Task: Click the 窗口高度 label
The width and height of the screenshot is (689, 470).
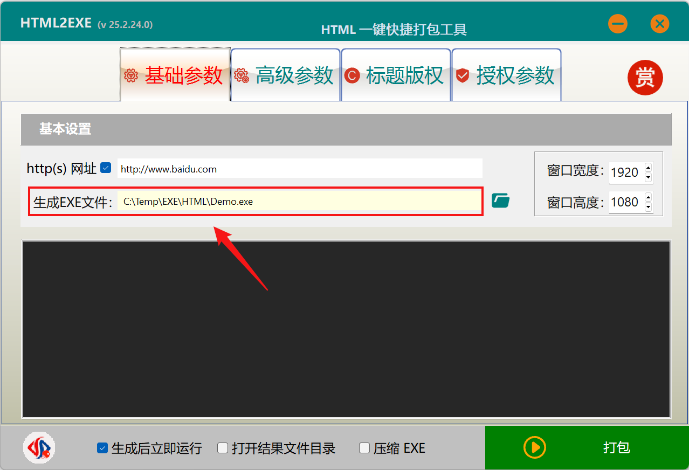Action: 576,203
